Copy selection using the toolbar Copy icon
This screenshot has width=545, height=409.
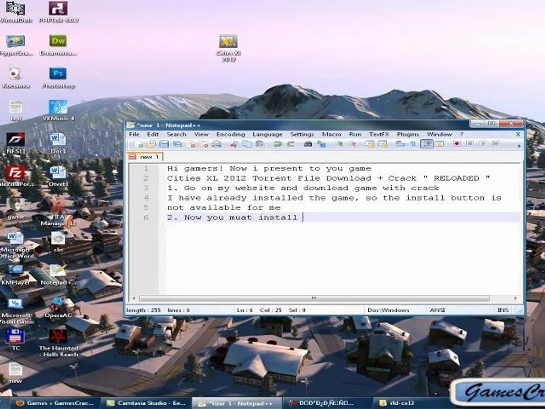tap(247, 144)
